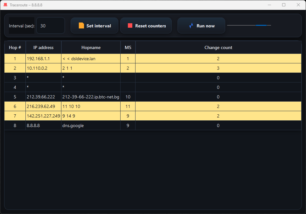
Task: Click the progress bar next to Run now
Action: [x=249, y=25]
